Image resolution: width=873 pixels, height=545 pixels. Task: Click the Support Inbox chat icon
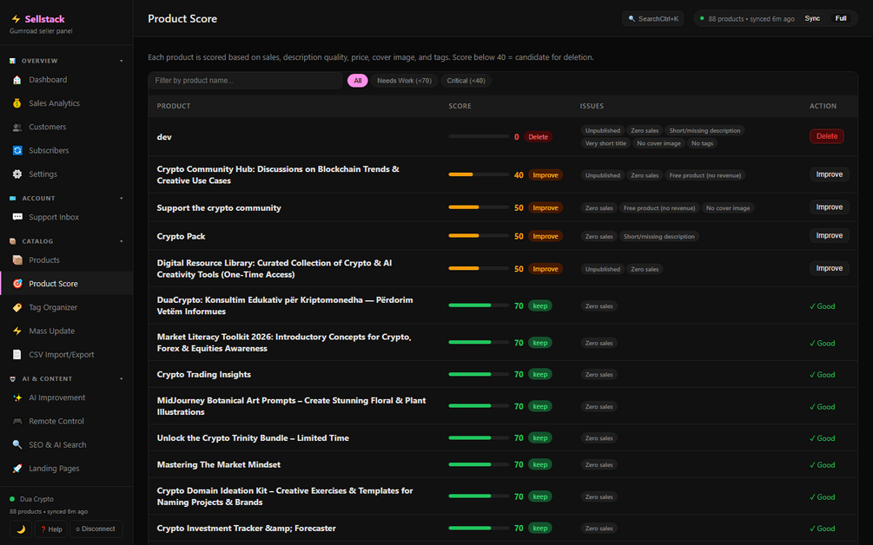click(17, 217)
